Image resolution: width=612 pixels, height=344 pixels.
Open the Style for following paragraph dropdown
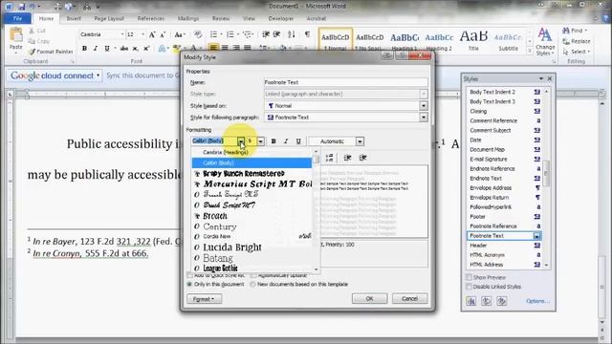[424, 117]
